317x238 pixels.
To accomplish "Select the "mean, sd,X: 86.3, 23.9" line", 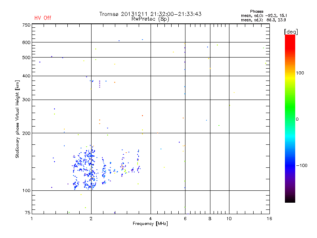I will 263,20.
